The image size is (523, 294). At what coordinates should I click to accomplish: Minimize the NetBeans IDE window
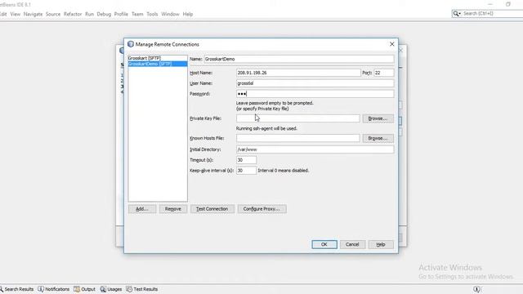click(490, 4)
